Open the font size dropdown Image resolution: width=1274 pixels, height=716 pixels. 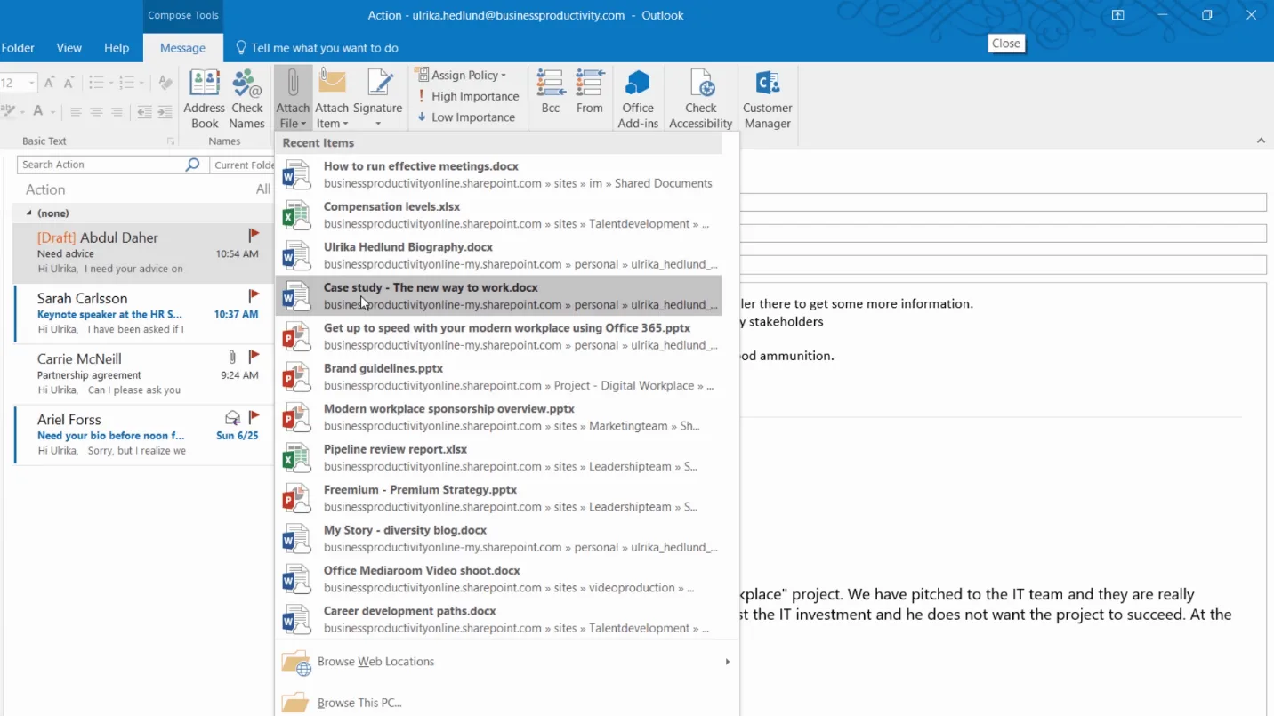click(31, 83)
